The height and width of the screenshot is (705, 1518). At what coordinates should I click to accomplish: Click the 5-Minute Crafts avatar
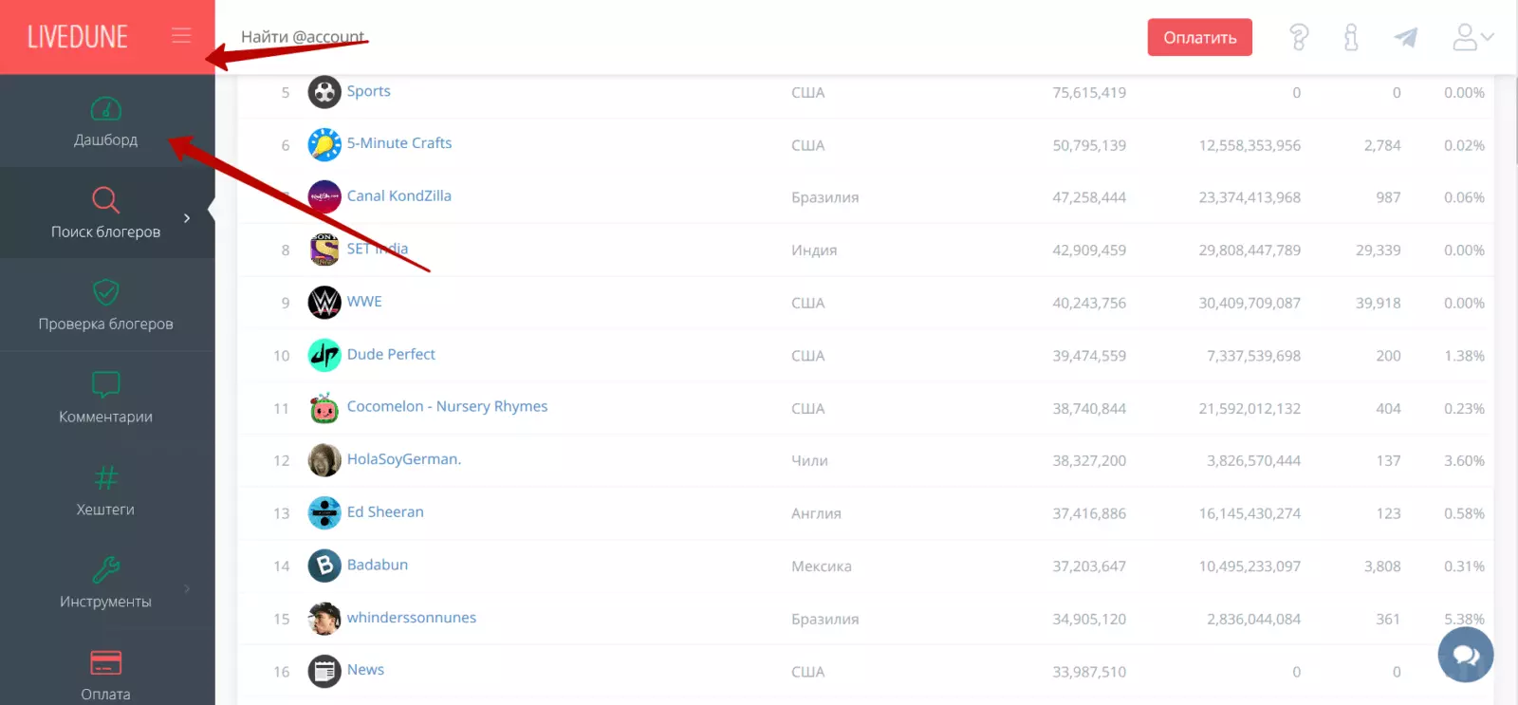[x=324, y=145]
